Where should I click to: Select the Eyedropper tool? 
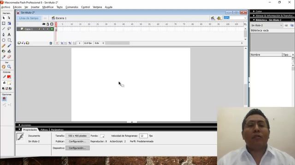4,57
